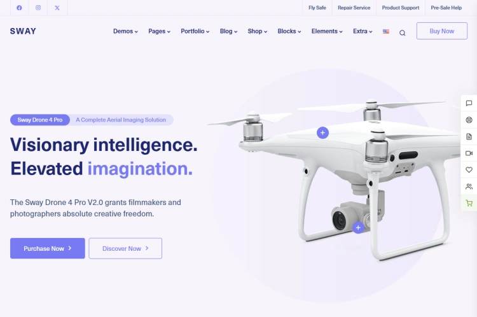477x317 pixels.
Task: Expand the Portfolio dropdown menu
Action: click(195, 31)
